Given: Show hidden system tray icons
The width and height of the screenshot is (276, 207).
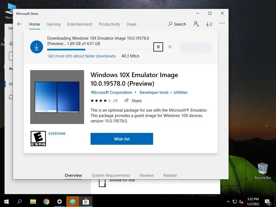Looking at the screenshot, I should pos(228,202).
